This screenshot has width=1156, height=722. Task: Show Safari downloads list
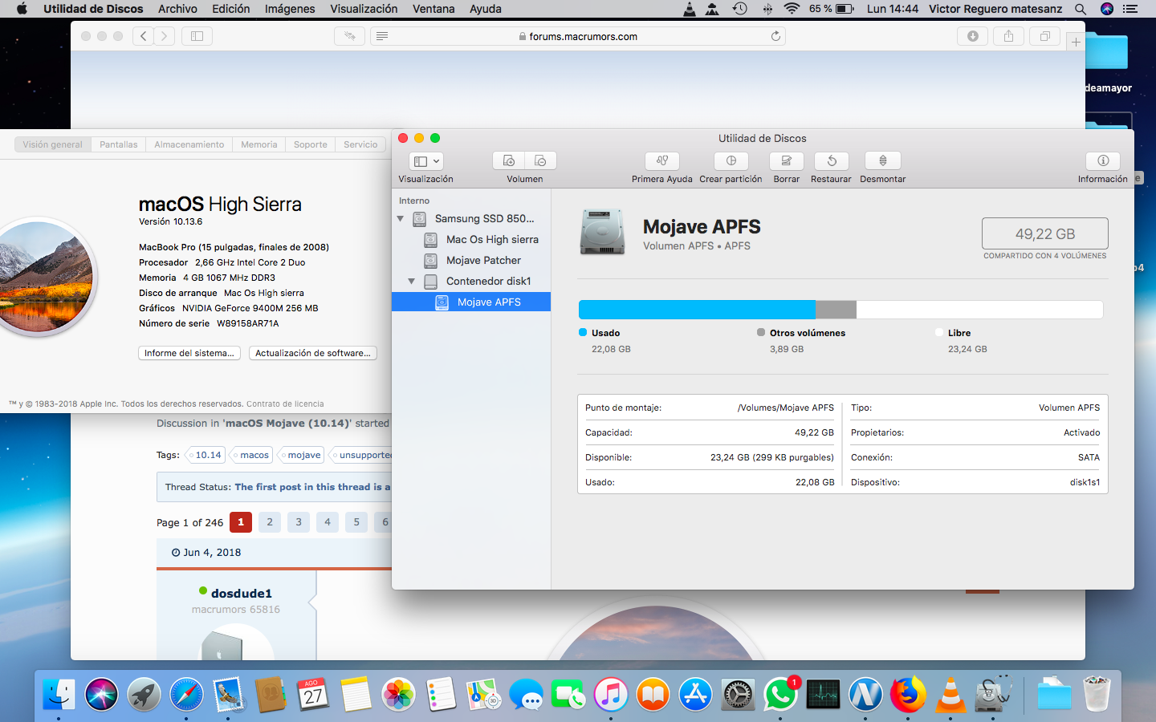pyautogui.click(x=973, y=36)
